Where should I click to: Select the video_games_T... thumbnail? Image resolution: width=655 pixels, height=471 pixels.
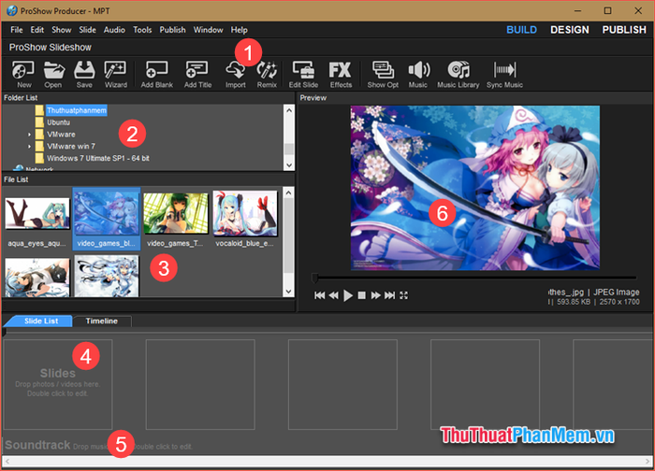point(176,219)
